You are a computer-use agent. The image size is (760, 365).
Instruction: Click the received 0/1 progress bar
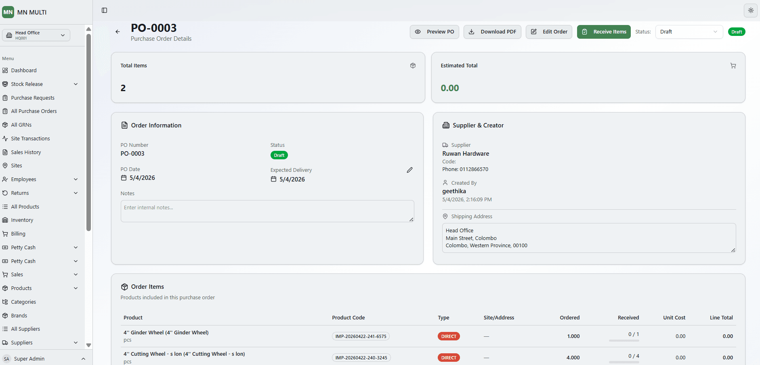624,341
